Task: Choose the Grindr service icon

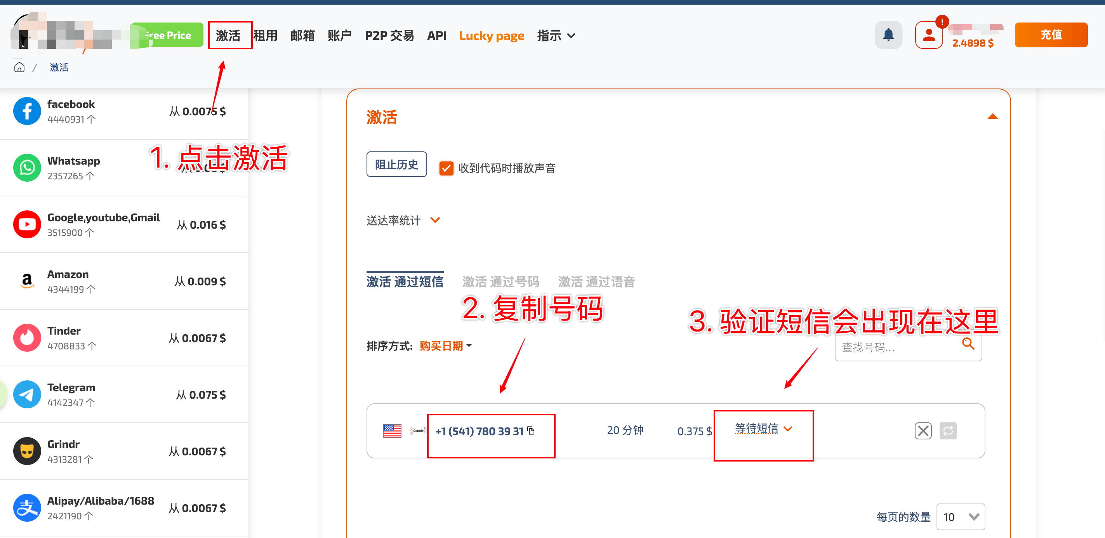Action: [x=27, y=451]
